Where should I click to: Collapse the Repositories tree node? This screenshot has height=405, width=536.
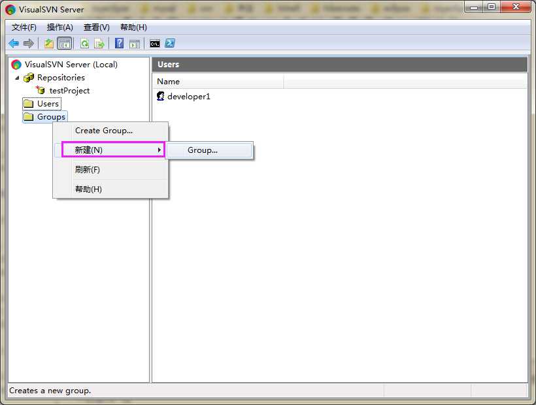click(x=17, y=78)
